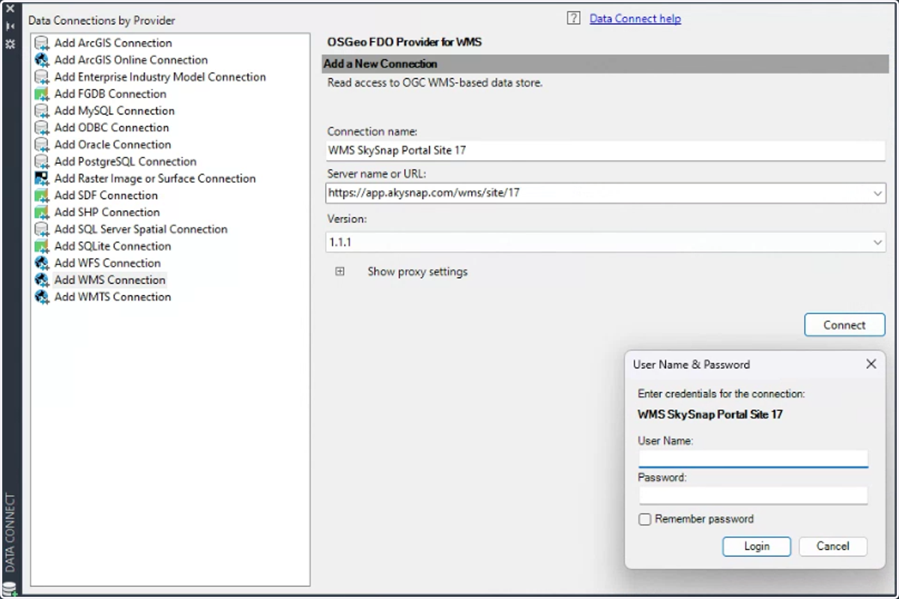Click the Oracle Connection database icon

(42, 145)
